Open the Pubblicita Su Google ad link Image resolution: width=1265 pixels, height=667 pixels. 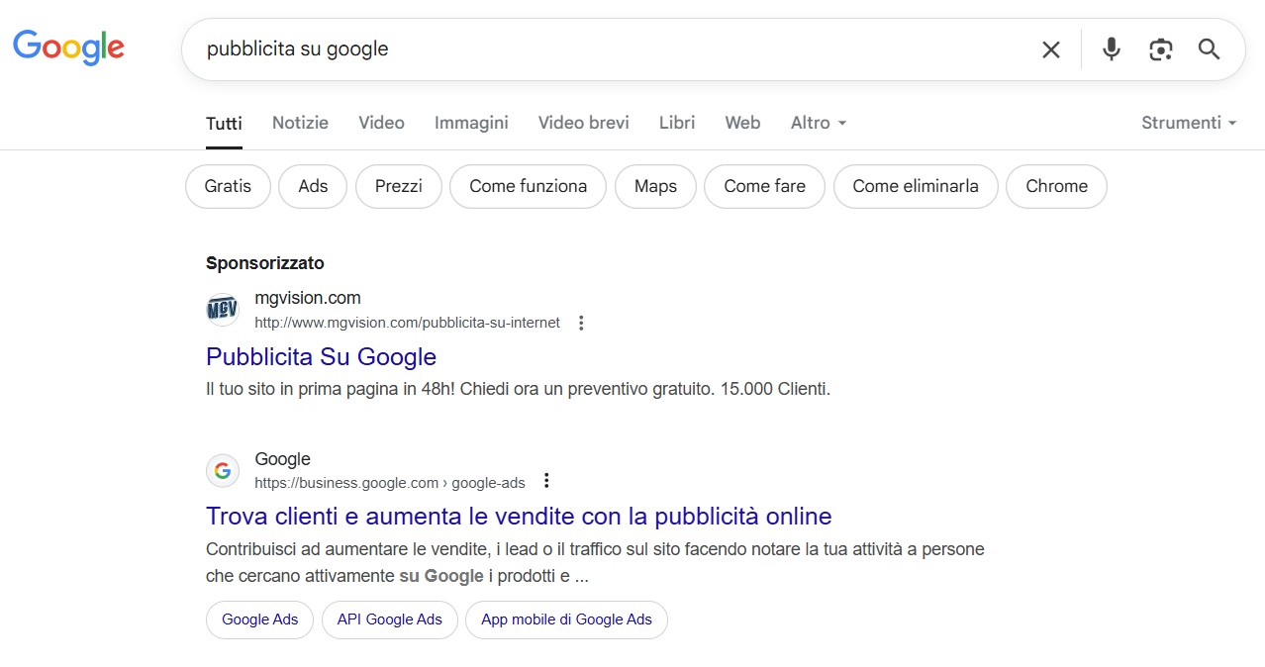[321, 356]
